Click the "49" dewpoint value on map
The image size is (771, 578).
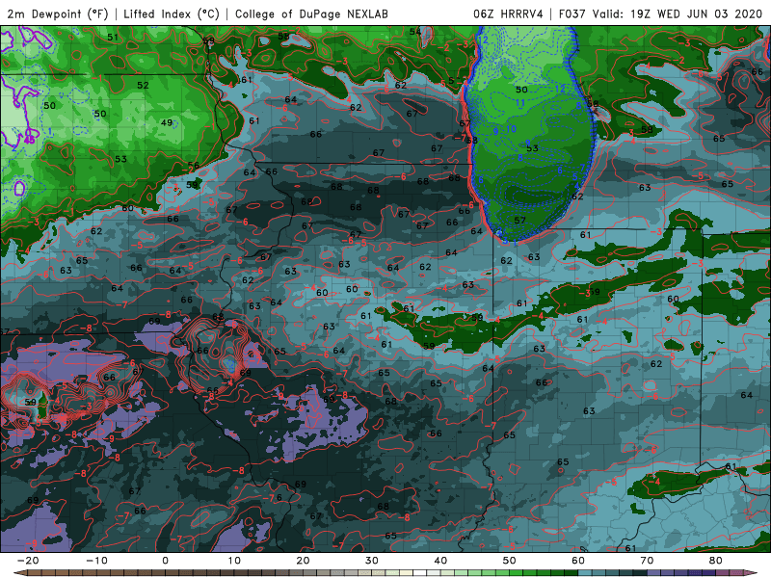coord(167,122)
